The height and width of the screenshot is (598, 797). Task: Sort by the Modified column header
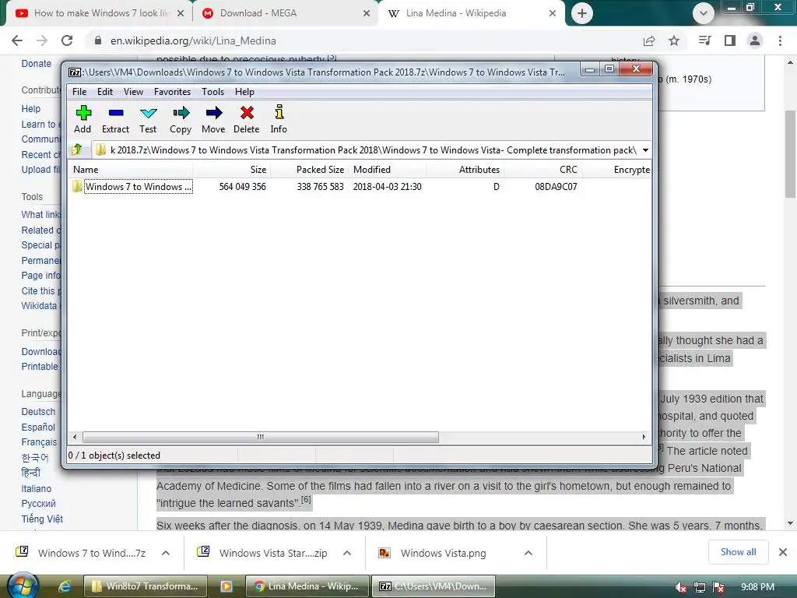coord(388,169)
